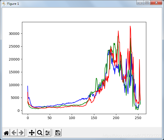The width and height of the screenshot is (164, 140).
Task: Go forward to next view
Action: [21, 133]
